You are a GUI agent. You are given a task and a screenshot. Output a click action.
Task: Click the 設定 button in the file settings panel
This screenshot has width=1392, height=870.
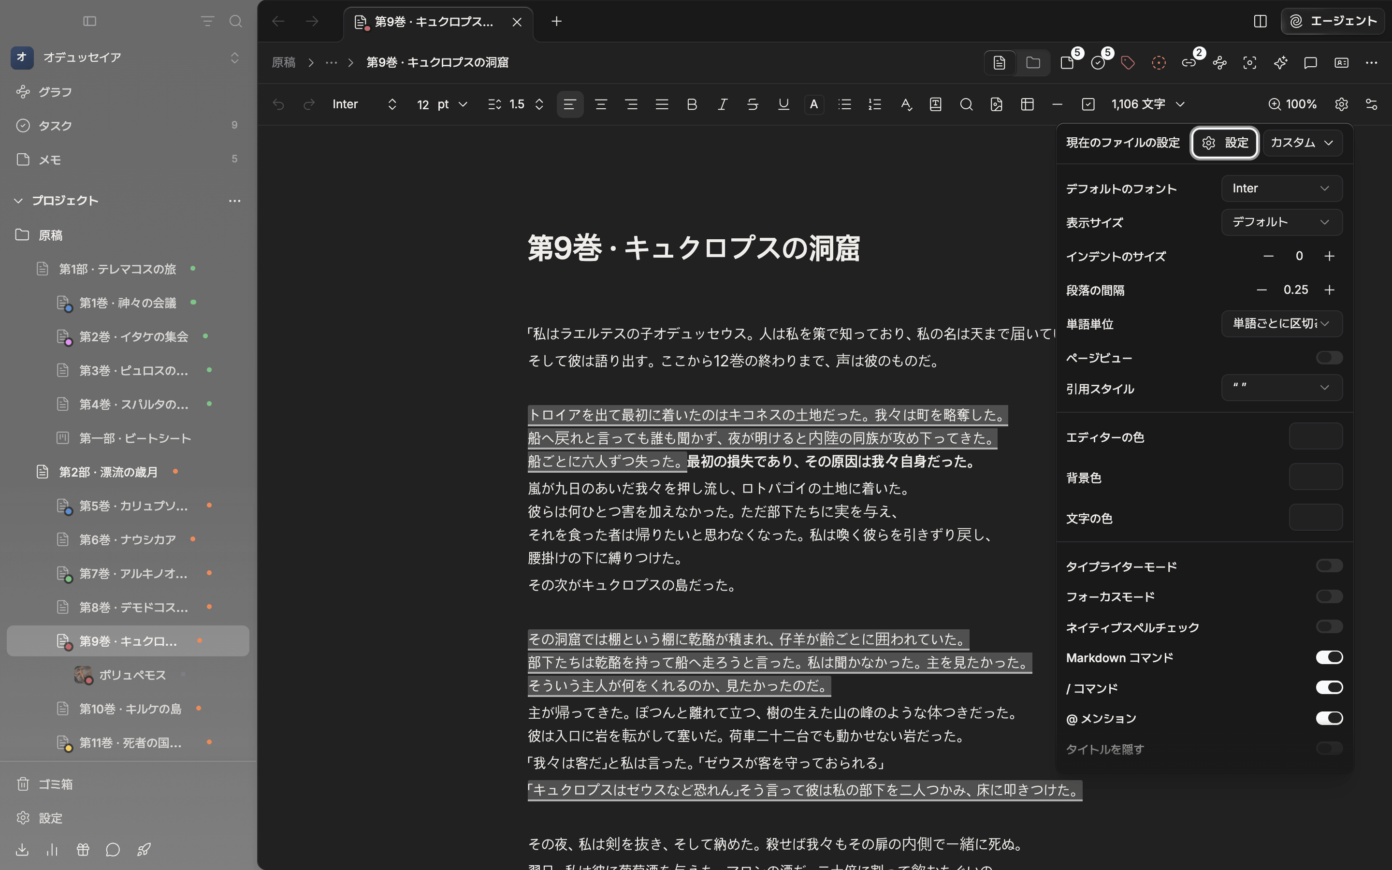pos(1225,143)
